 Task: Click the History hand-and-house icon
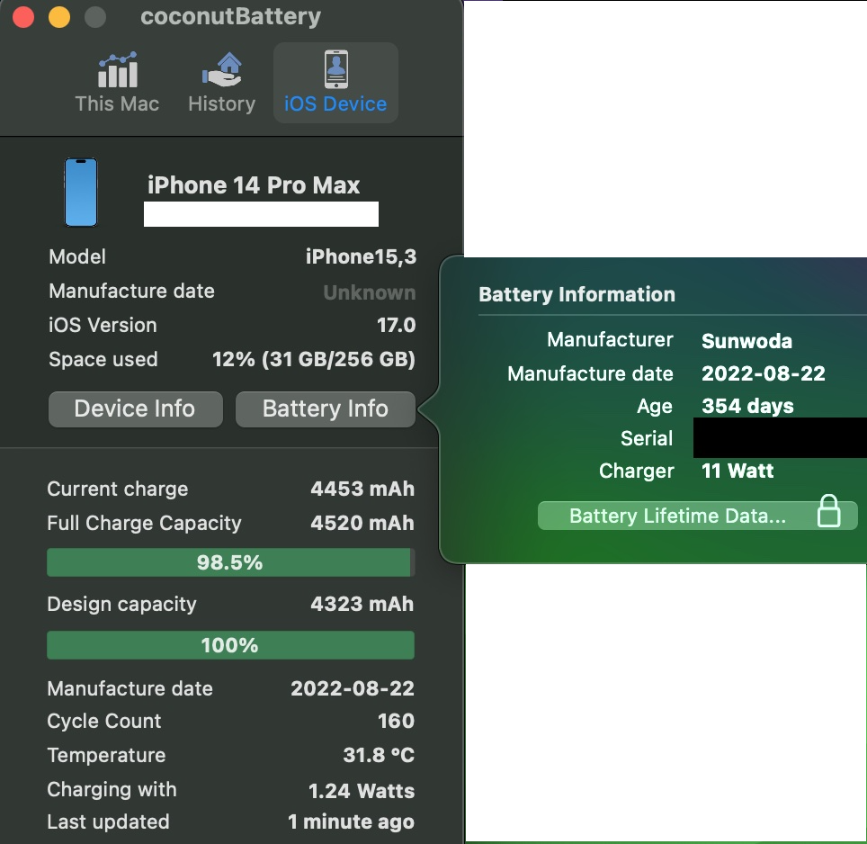tap(222, 69)
